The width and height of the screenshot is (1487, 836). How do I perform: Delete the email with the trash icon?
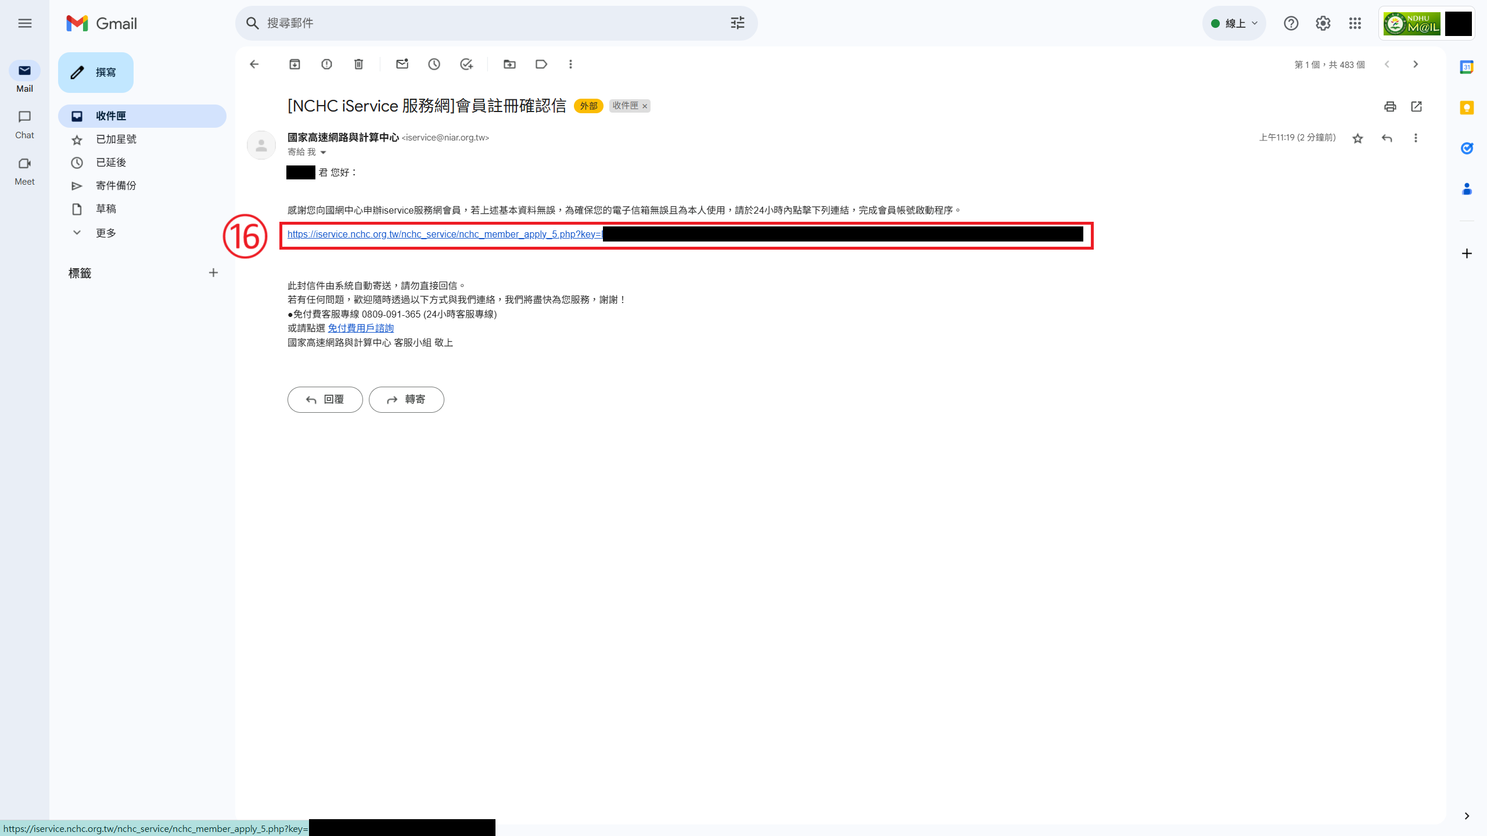[358, 64]
